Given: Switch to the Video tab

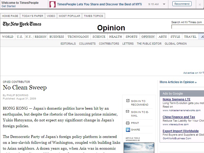Looking at the screenshot, I should (x=51, y=16).
